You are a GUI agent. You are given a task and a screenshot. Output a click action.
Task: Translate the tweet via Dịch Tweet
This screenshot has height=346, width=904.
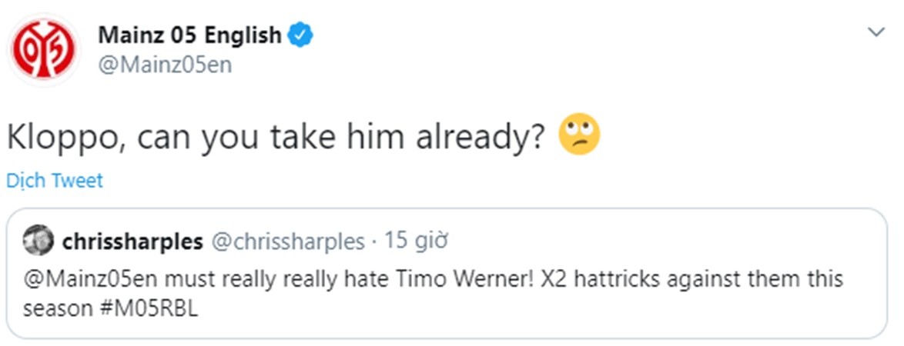pyautogui.click(x=54, y=181)
